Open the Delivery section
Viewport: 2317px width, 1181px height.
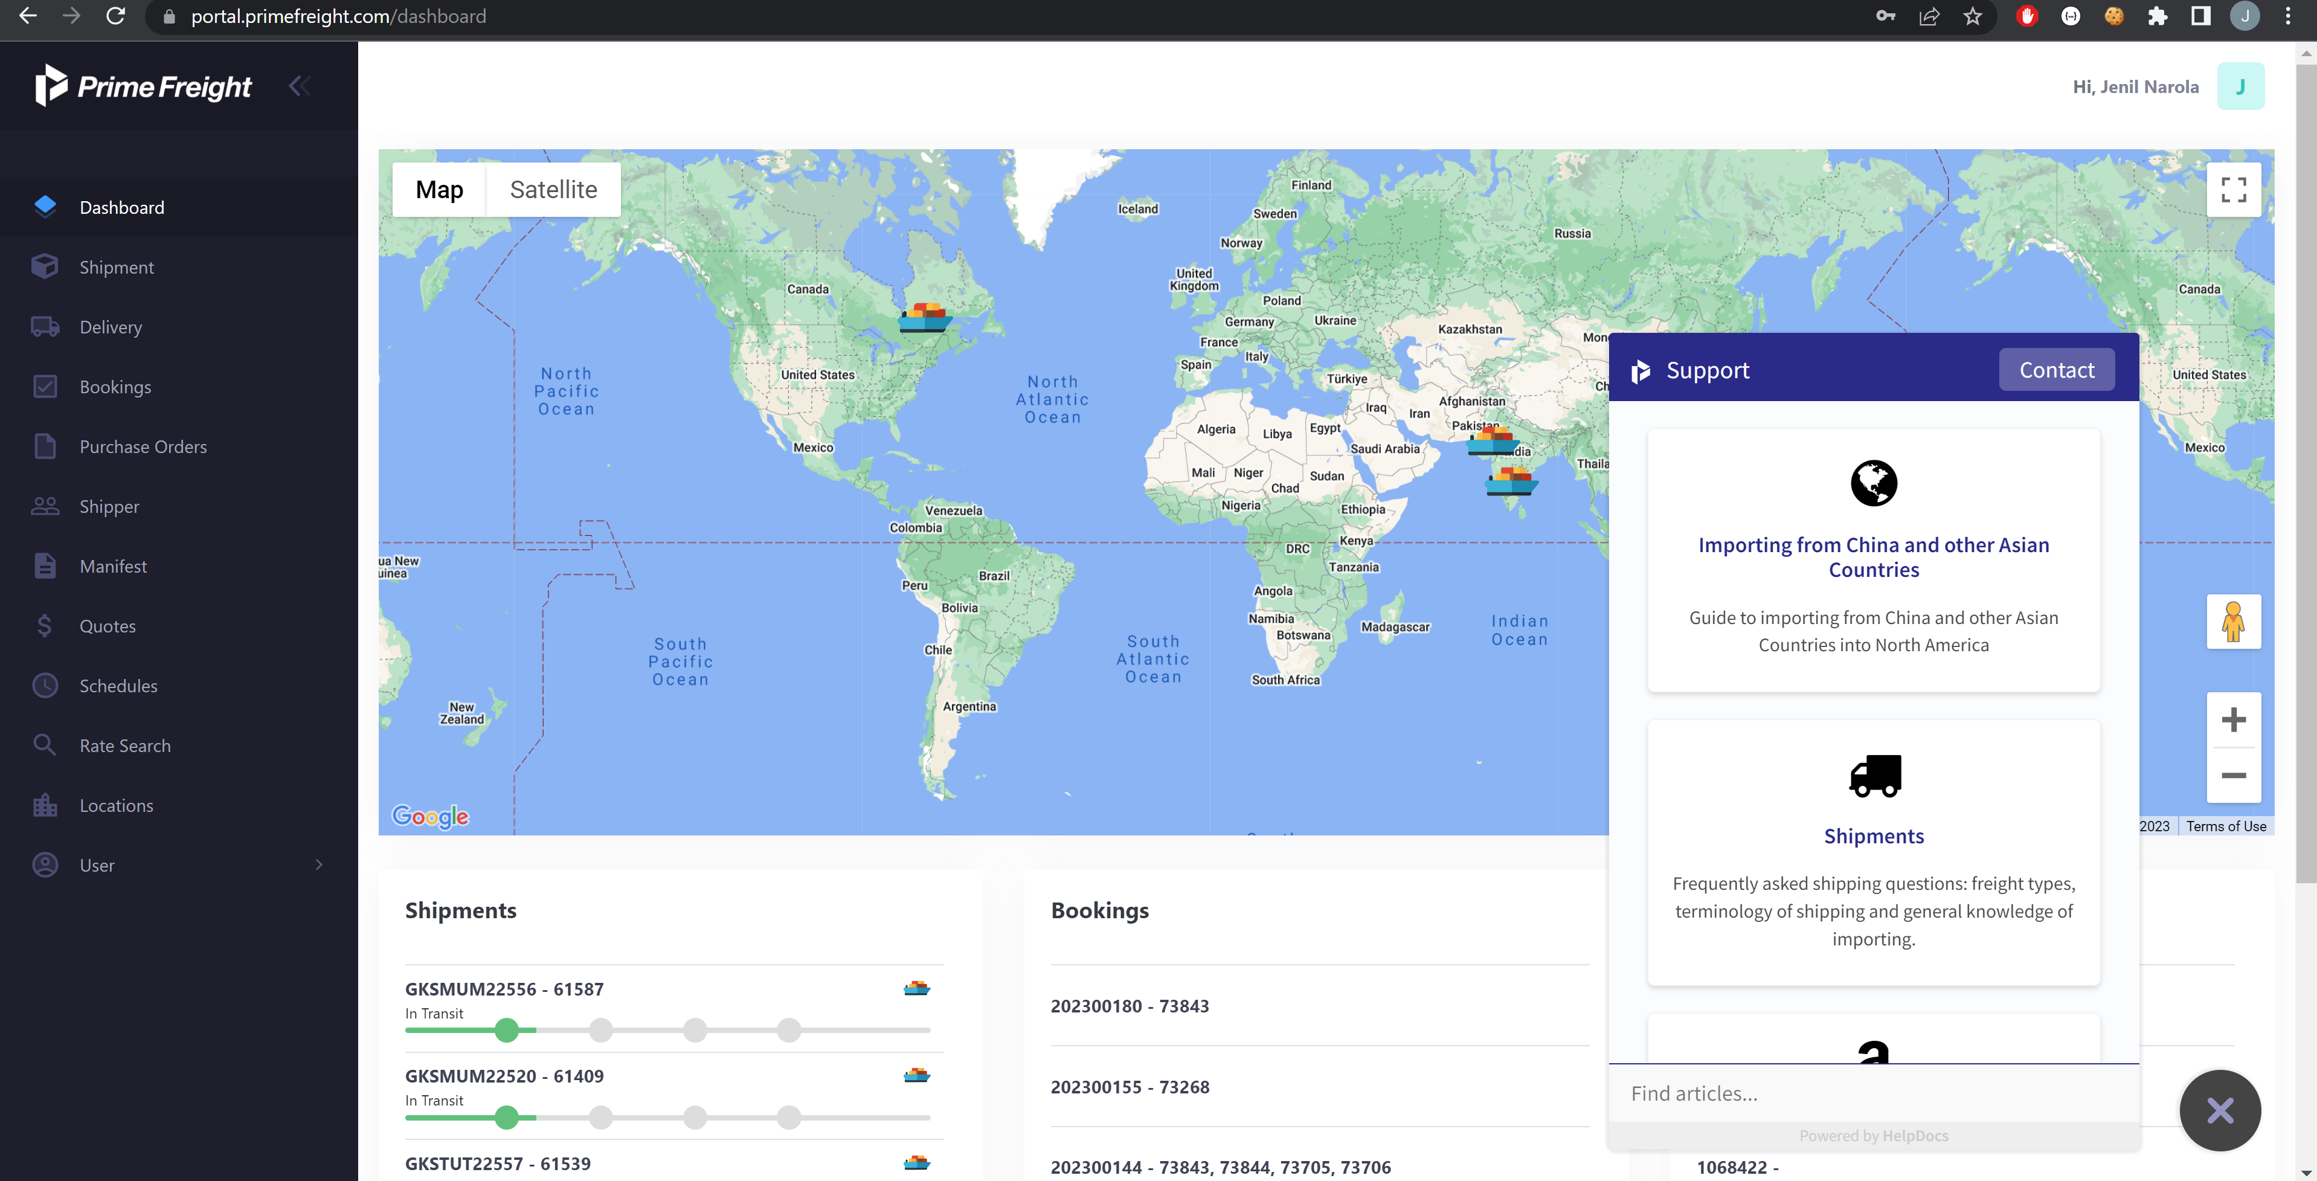(x=111, y=327)
